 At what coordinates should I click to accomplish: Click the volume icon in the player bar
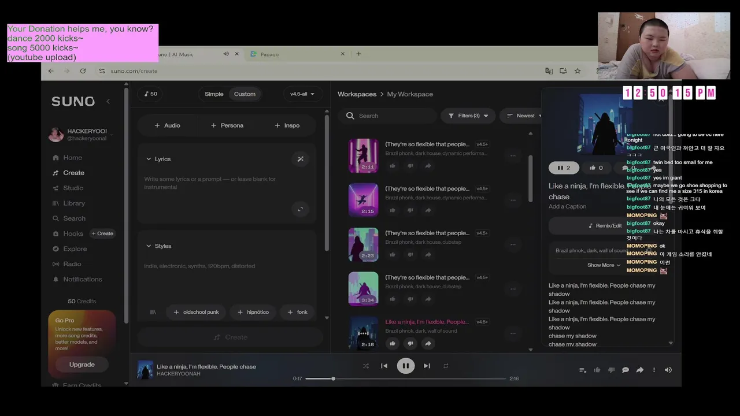668,370
